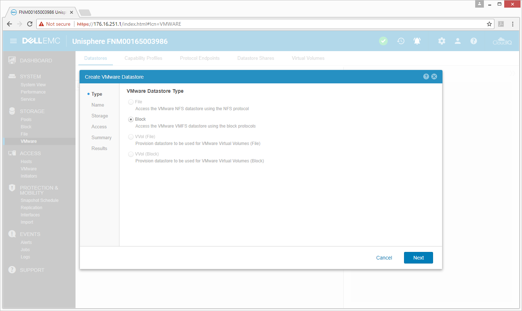Reload the browser page
This screenshot has height=311, width=522.
(x=30, y=24)
